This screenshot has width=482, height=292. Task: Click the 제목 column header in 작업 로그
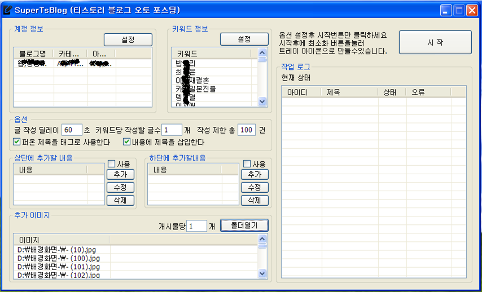click(x=349, y=92)
